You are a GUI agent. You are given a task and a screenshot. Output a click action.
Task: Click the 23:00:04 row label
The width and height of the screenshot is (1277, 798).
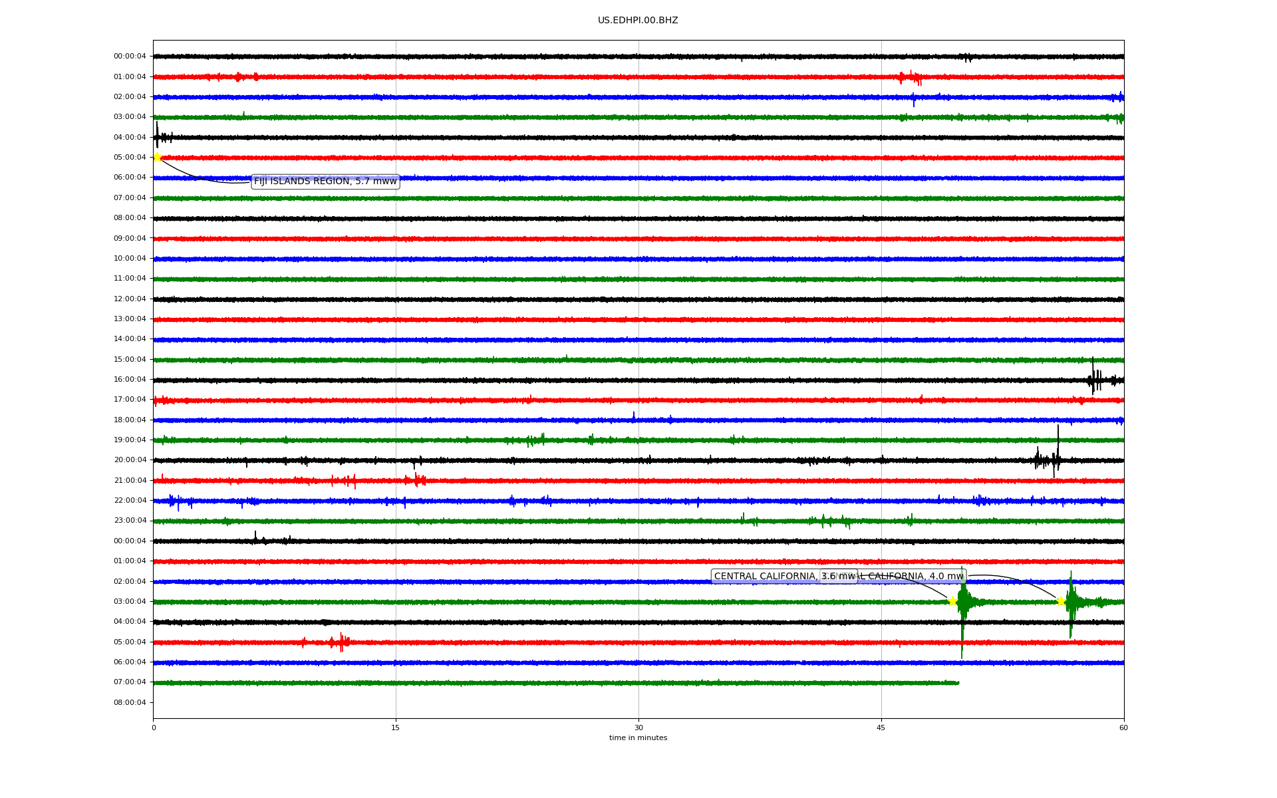pyautogui.click(x=130, y=521)
